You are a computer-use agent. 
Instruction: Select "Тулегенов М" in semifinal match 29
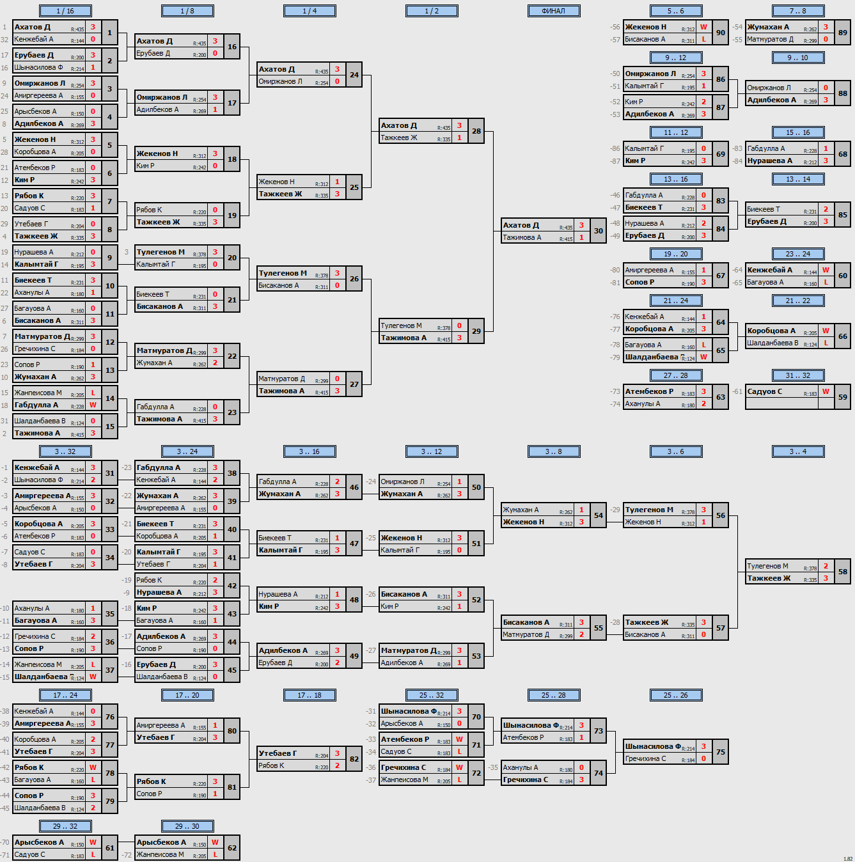tap(402, 325)
